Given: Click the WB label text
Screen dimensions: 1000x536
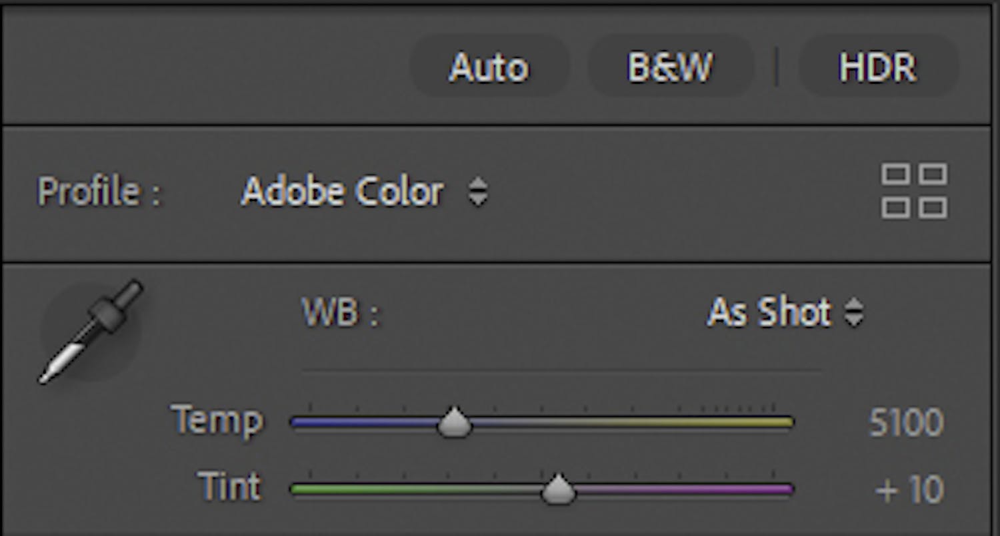Looking at the screenshot, I should pos(340,312).
